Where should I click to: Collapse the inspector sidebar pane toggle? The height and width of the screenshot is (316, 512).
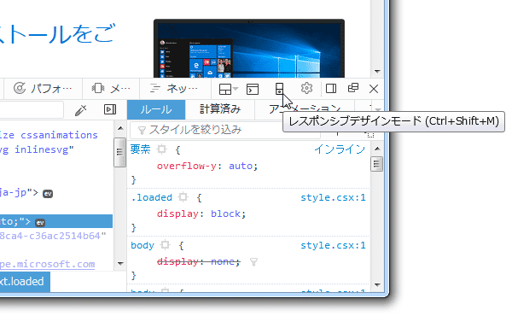[x=110, y=109]
